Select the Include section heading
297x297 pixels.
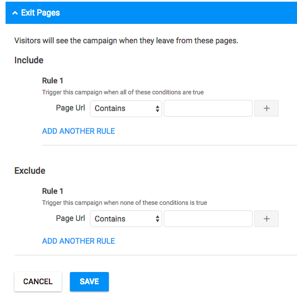tap(29, 61)
